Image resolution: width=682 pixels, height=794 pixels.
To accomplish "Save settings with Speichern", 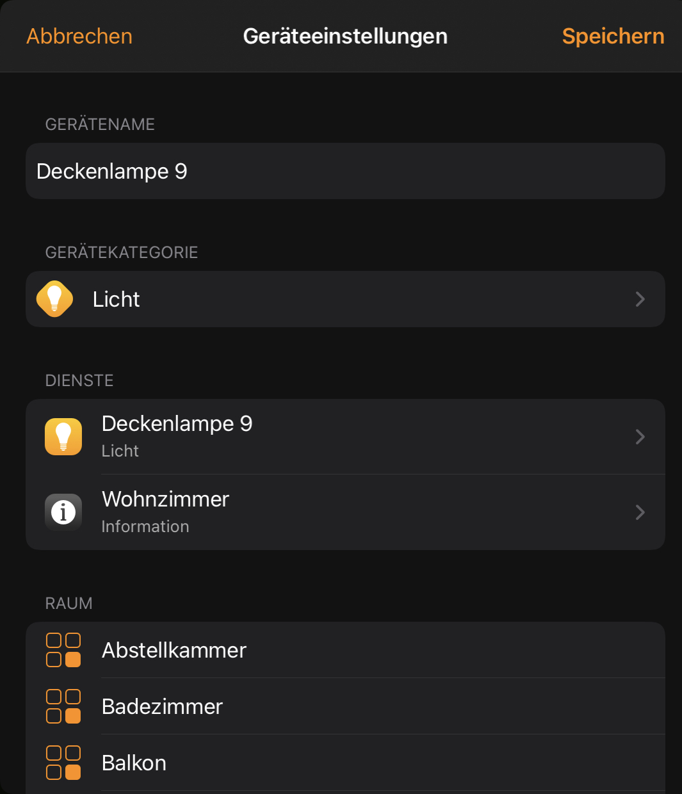I will click(x=613, y=36).
